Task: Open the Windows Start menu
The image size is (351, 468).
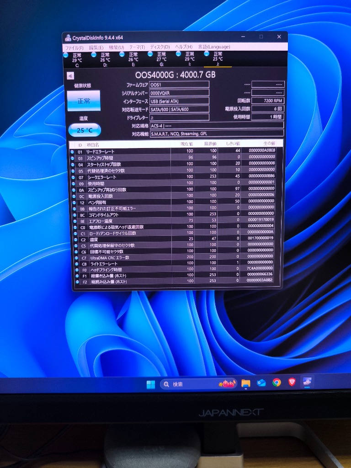Action: pos(151,384)
